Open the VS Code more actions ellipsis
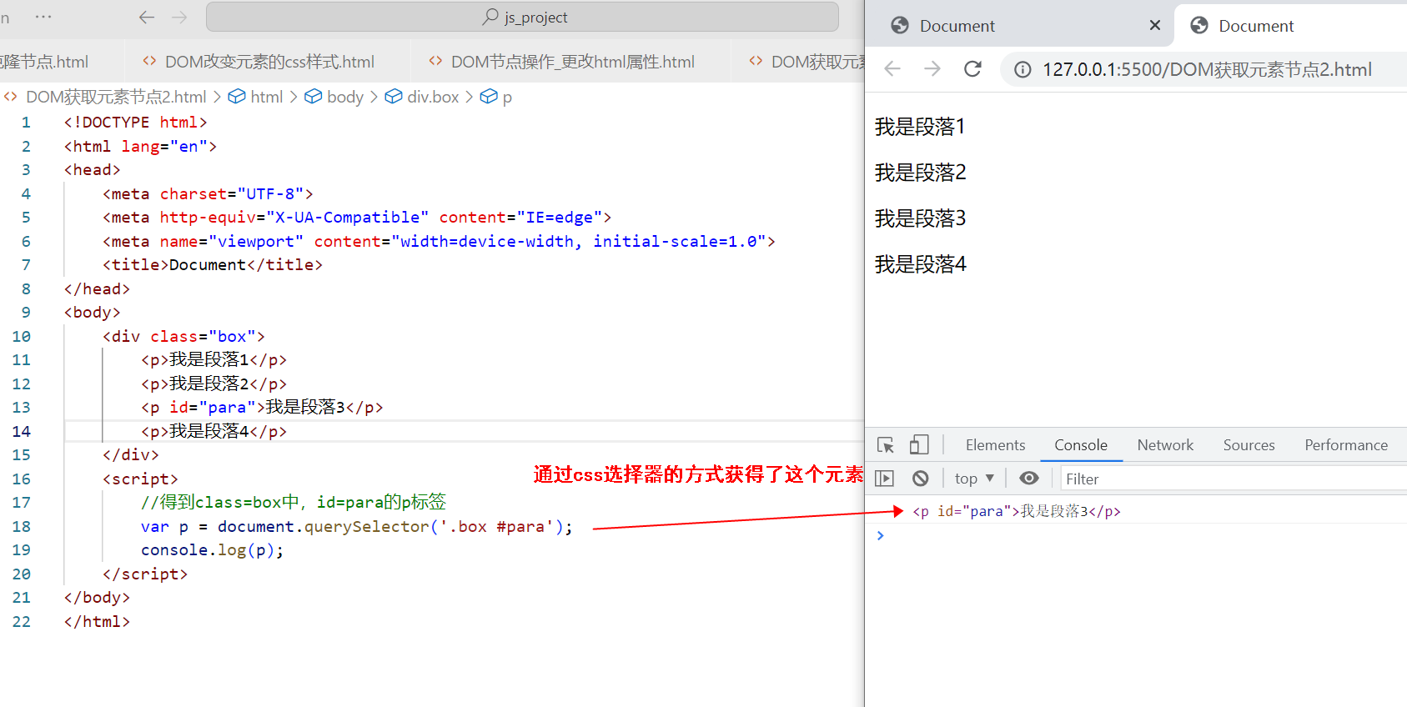Viewport: 1407px width, 707px height. pyautogui.click(x=43, y=17)
